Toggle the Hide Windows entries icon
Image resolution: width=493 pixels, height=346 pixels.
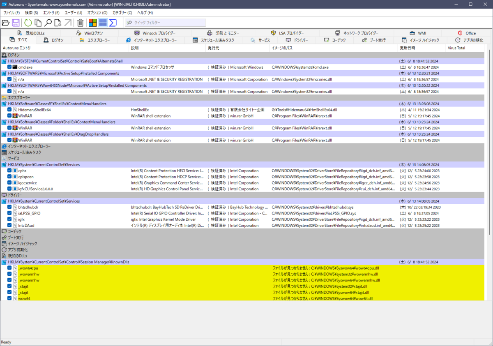pos(103,23)
